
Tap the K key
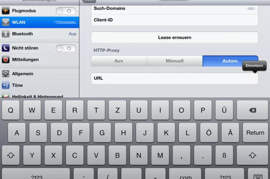166,133
